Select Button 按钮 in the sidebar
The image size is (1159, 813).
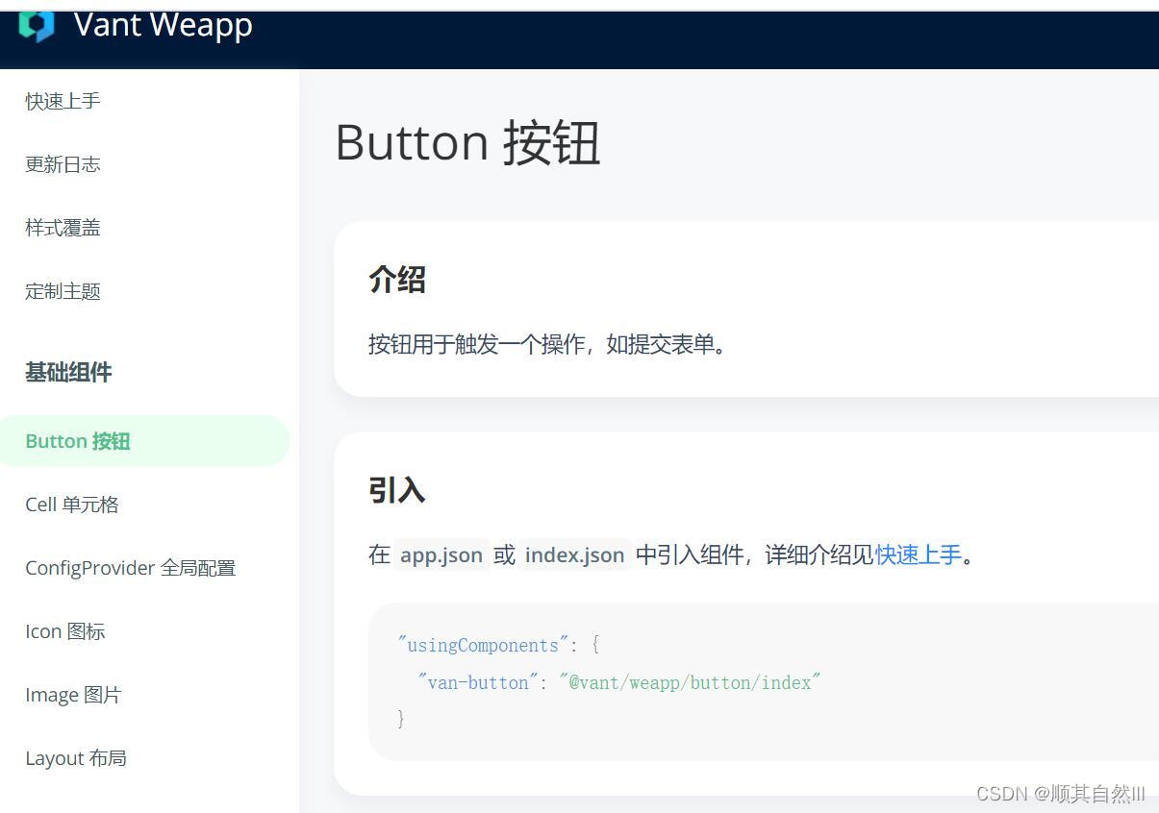click(77, 440)
